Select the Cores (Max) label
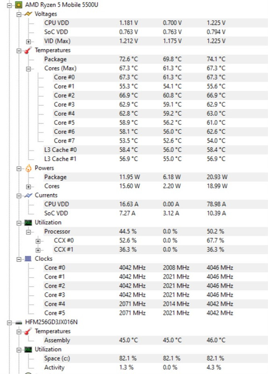 (60, 68)
